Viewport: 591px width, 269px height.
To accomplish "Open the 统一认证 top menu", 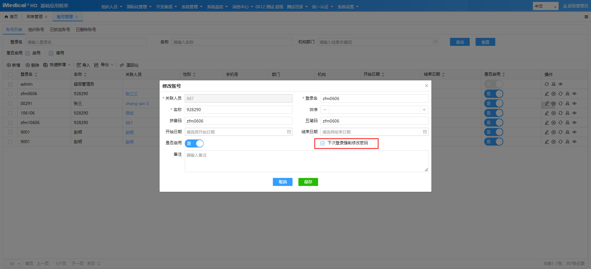I will coord(323,7).
